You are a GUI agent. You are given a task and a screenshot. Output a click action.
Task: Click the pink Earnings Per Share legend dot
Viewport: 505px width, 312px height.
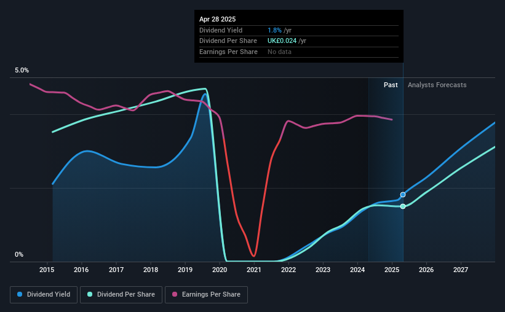pos(175,294)
